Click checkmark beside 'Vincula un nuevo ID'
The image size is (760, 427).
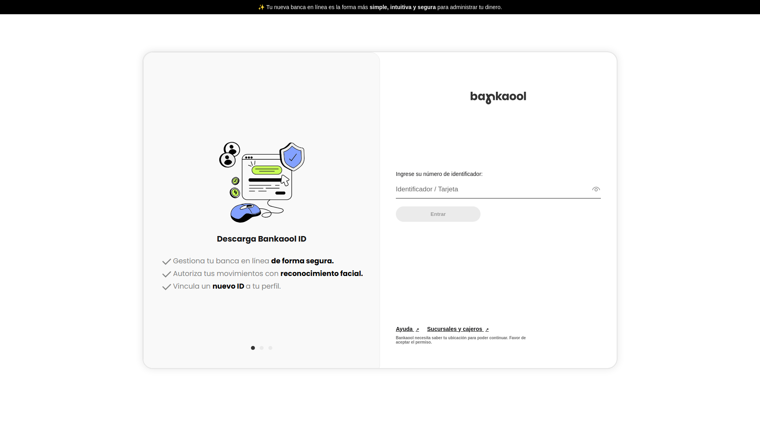click(x=167, y=287)
